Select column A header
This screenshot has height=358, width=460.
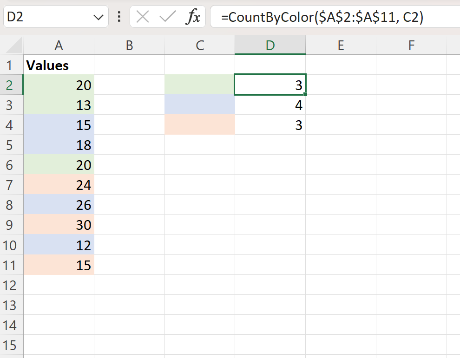tap(59, 45)
